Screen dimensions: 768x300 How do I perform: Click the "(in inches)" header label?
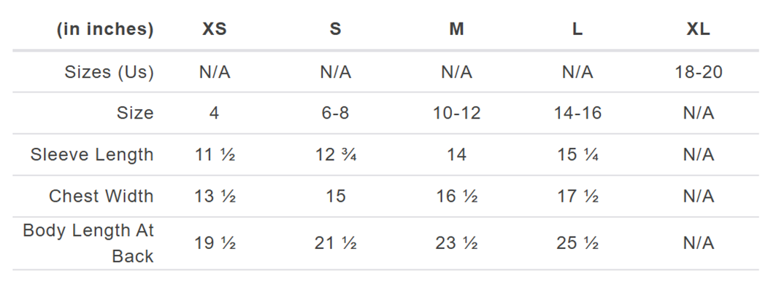104,30
